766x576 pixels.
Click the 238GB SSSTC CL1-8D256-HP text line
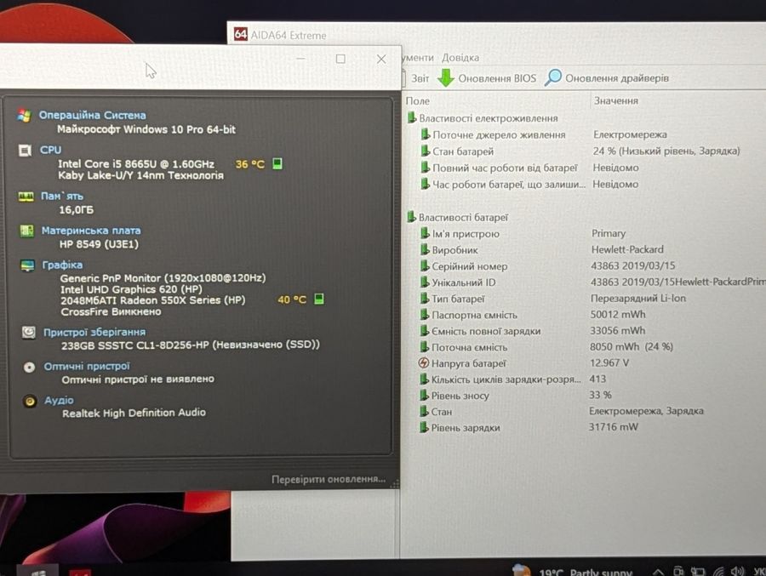[190, 345]
